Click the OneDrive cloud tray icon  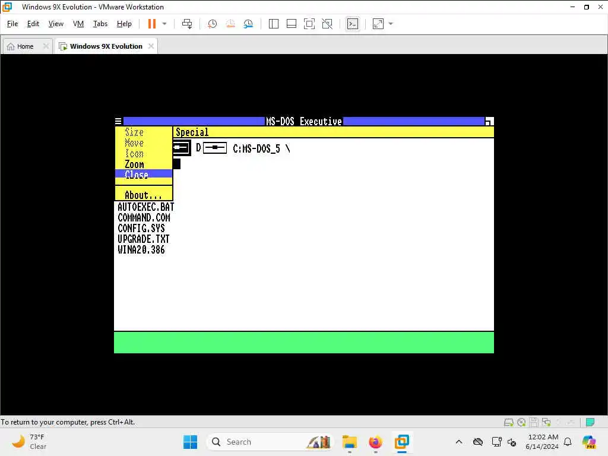click(478, 442)
